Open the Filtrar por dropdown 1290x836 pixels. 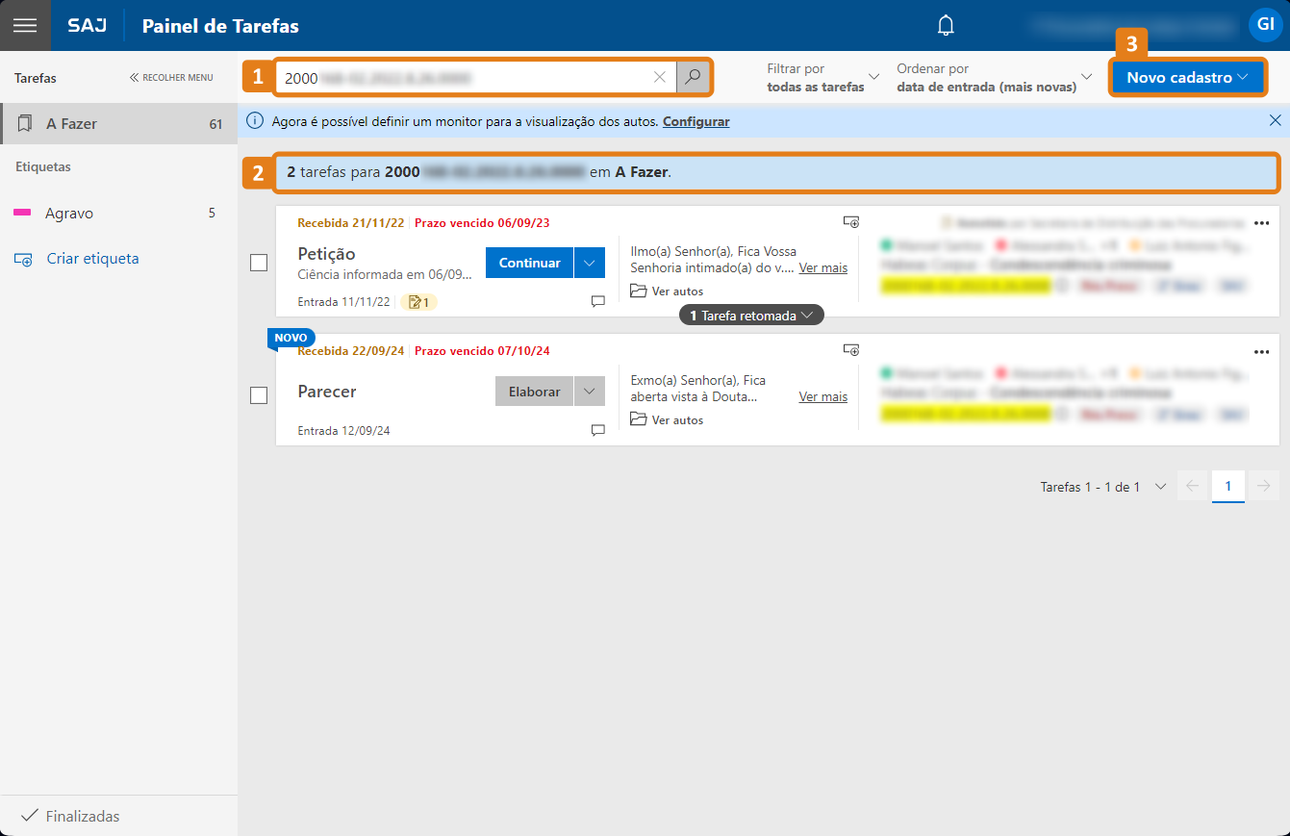823,77
